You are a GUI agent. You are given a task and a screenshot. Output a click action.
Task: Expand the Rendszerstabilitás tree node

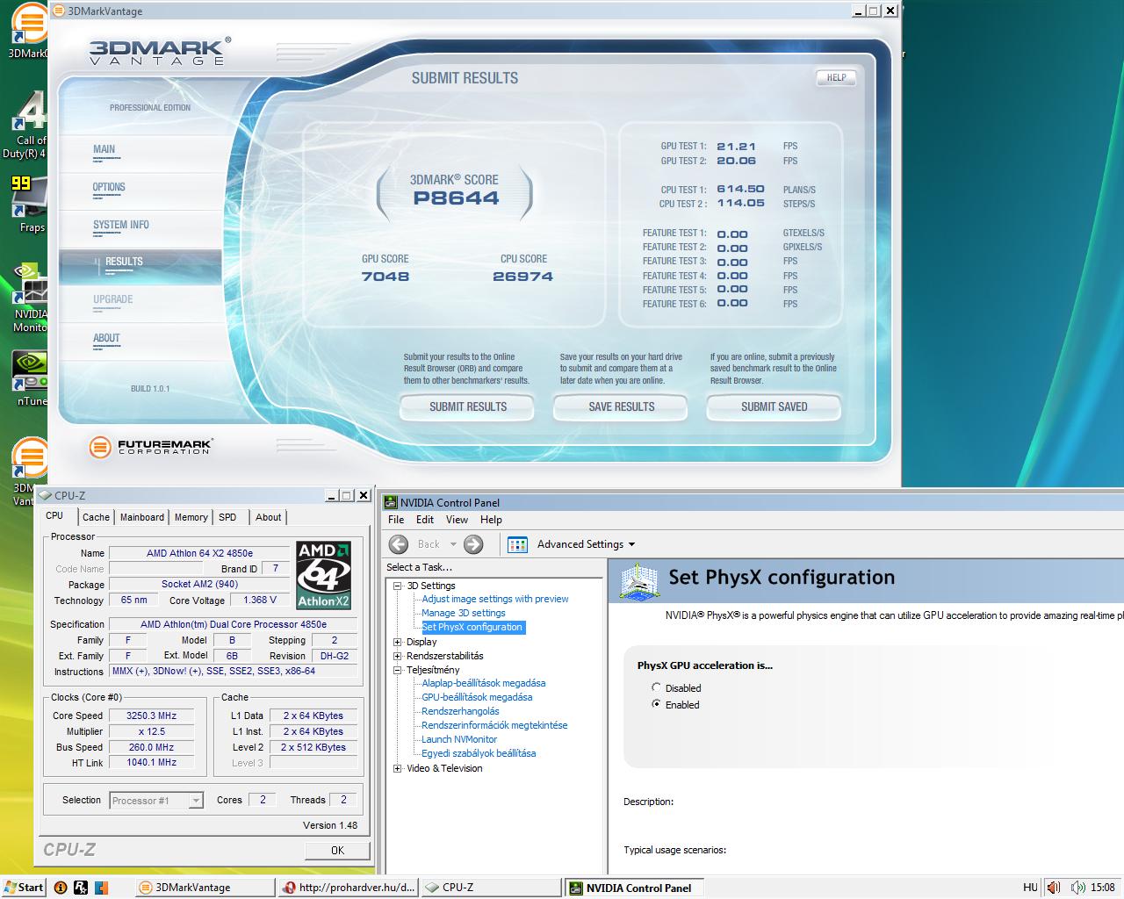tap(398, 656)
